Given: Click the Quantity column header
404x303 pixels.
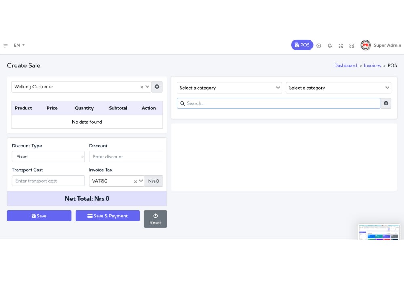Looking at the screenshot, I should coord(84,108).
